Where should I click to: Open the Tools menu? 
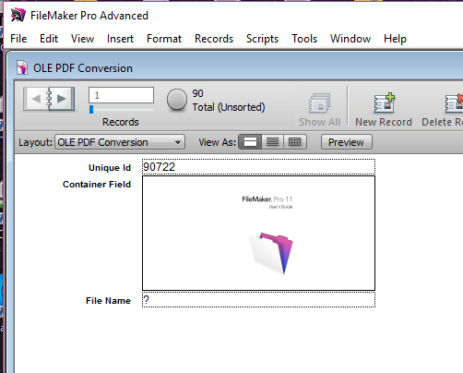pos(304,39)
